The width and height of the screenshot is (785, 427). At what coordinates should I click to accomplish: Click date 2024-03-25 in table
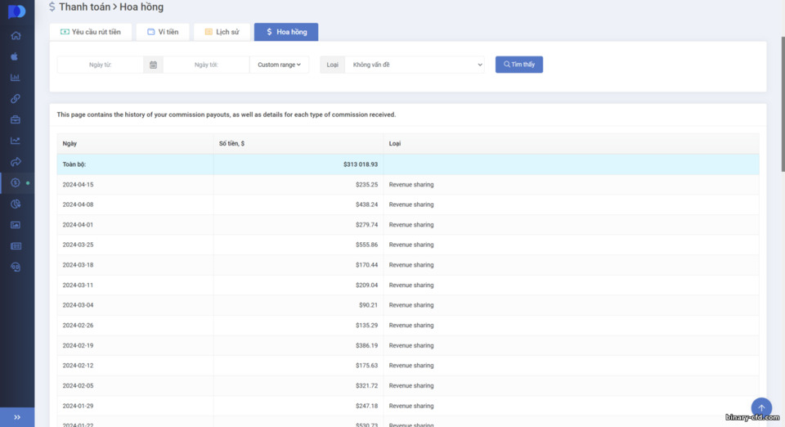click(78, 245)
